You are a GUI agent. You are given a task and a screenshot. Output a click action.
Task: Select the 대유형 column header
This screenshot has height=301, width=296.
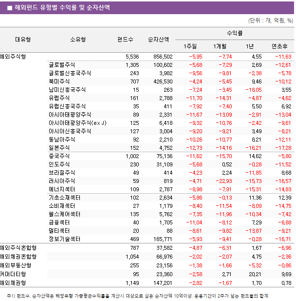point(23,40)
